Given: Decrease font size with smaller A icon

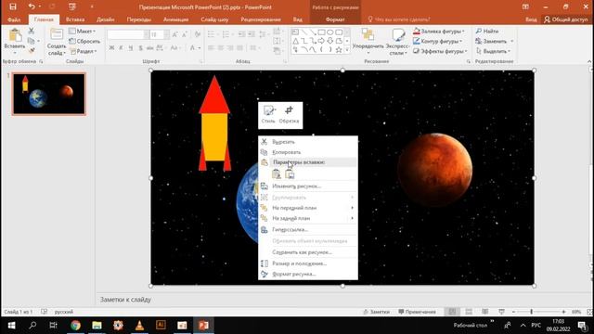Looking at the screenshot, I should [x=185, y=35].
